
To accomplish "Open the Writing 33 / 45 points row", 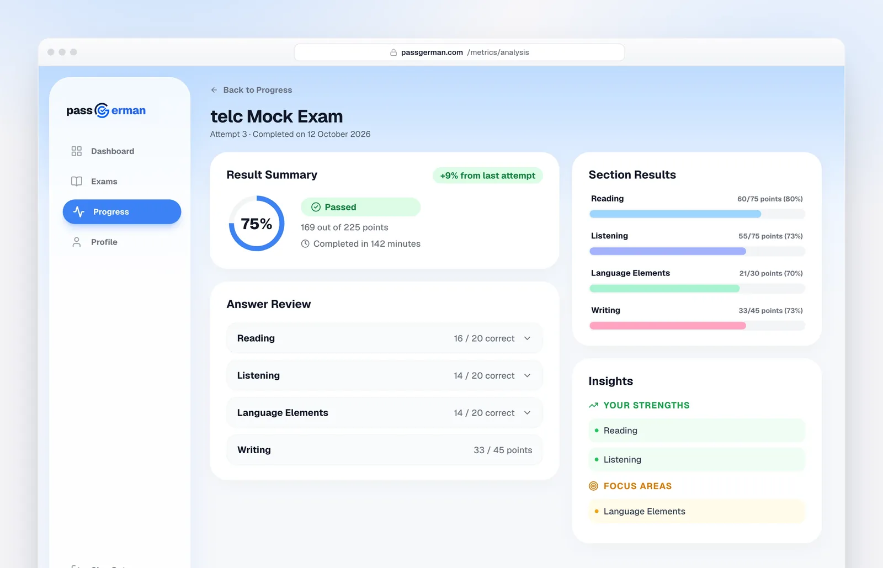I will [385, 450].
